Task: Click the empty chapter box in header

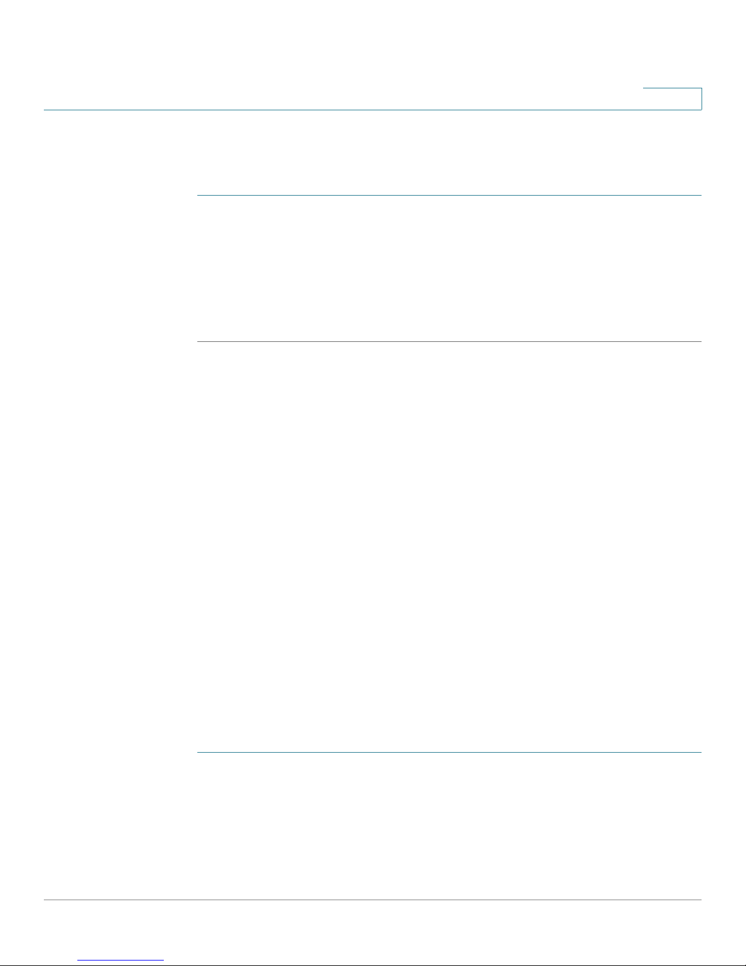Action: pos(672,99)
